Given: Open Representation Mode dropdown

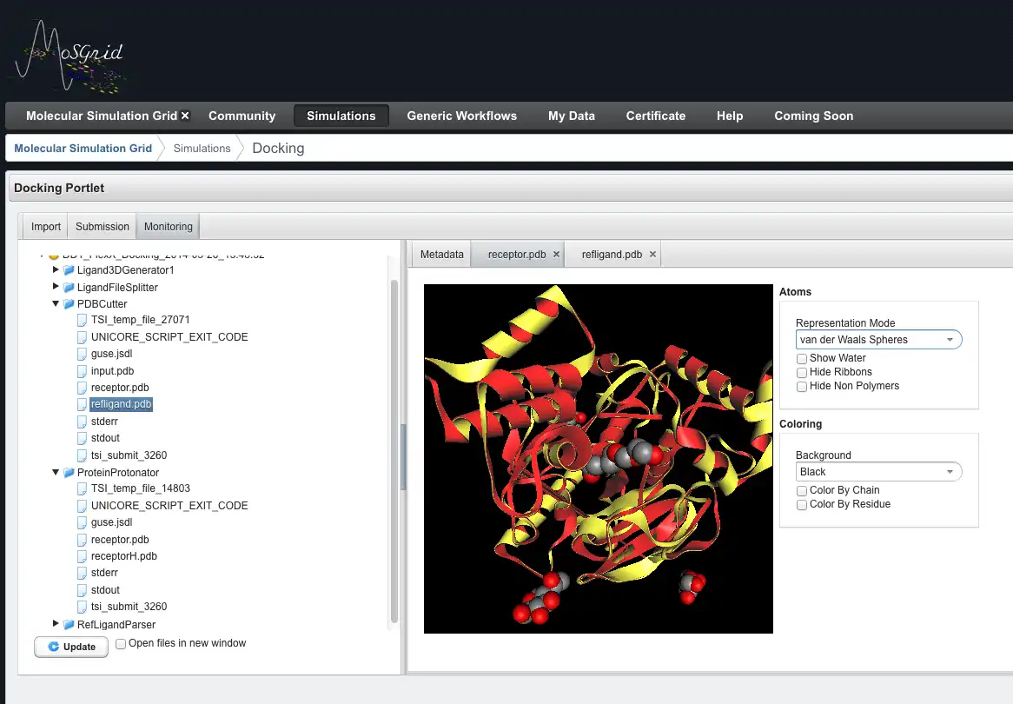Looking at the screenshot, I should click(x=878, y=340).
